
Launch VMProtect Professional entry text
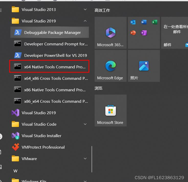pyautogui.click(x=43, y=147)
